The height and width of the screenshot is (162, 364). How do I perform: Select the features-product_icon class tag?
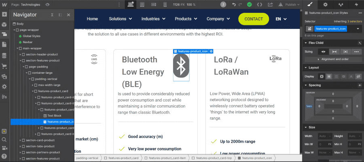click(331, 29)
